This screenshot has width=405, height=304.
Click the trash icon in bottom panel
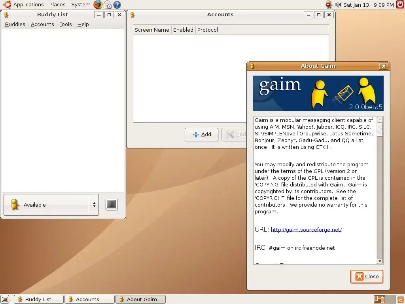pos(401,299)
